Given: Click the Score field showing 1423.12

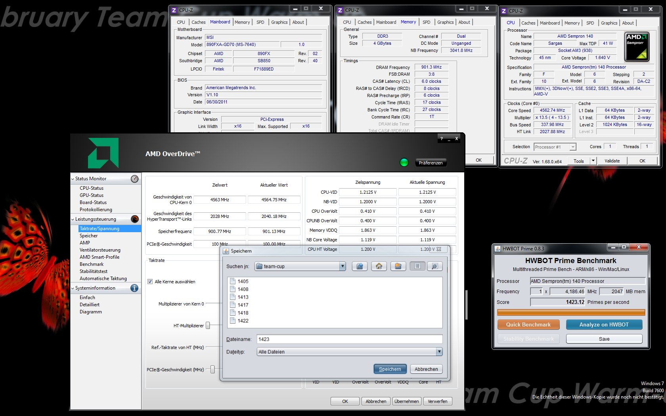Looking at the screenshot, I should [558, 302].
